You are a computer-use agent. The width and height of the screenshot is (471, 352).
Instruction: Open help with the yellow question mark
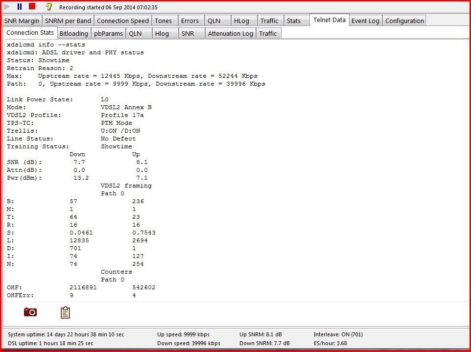[x=49, y=6]
